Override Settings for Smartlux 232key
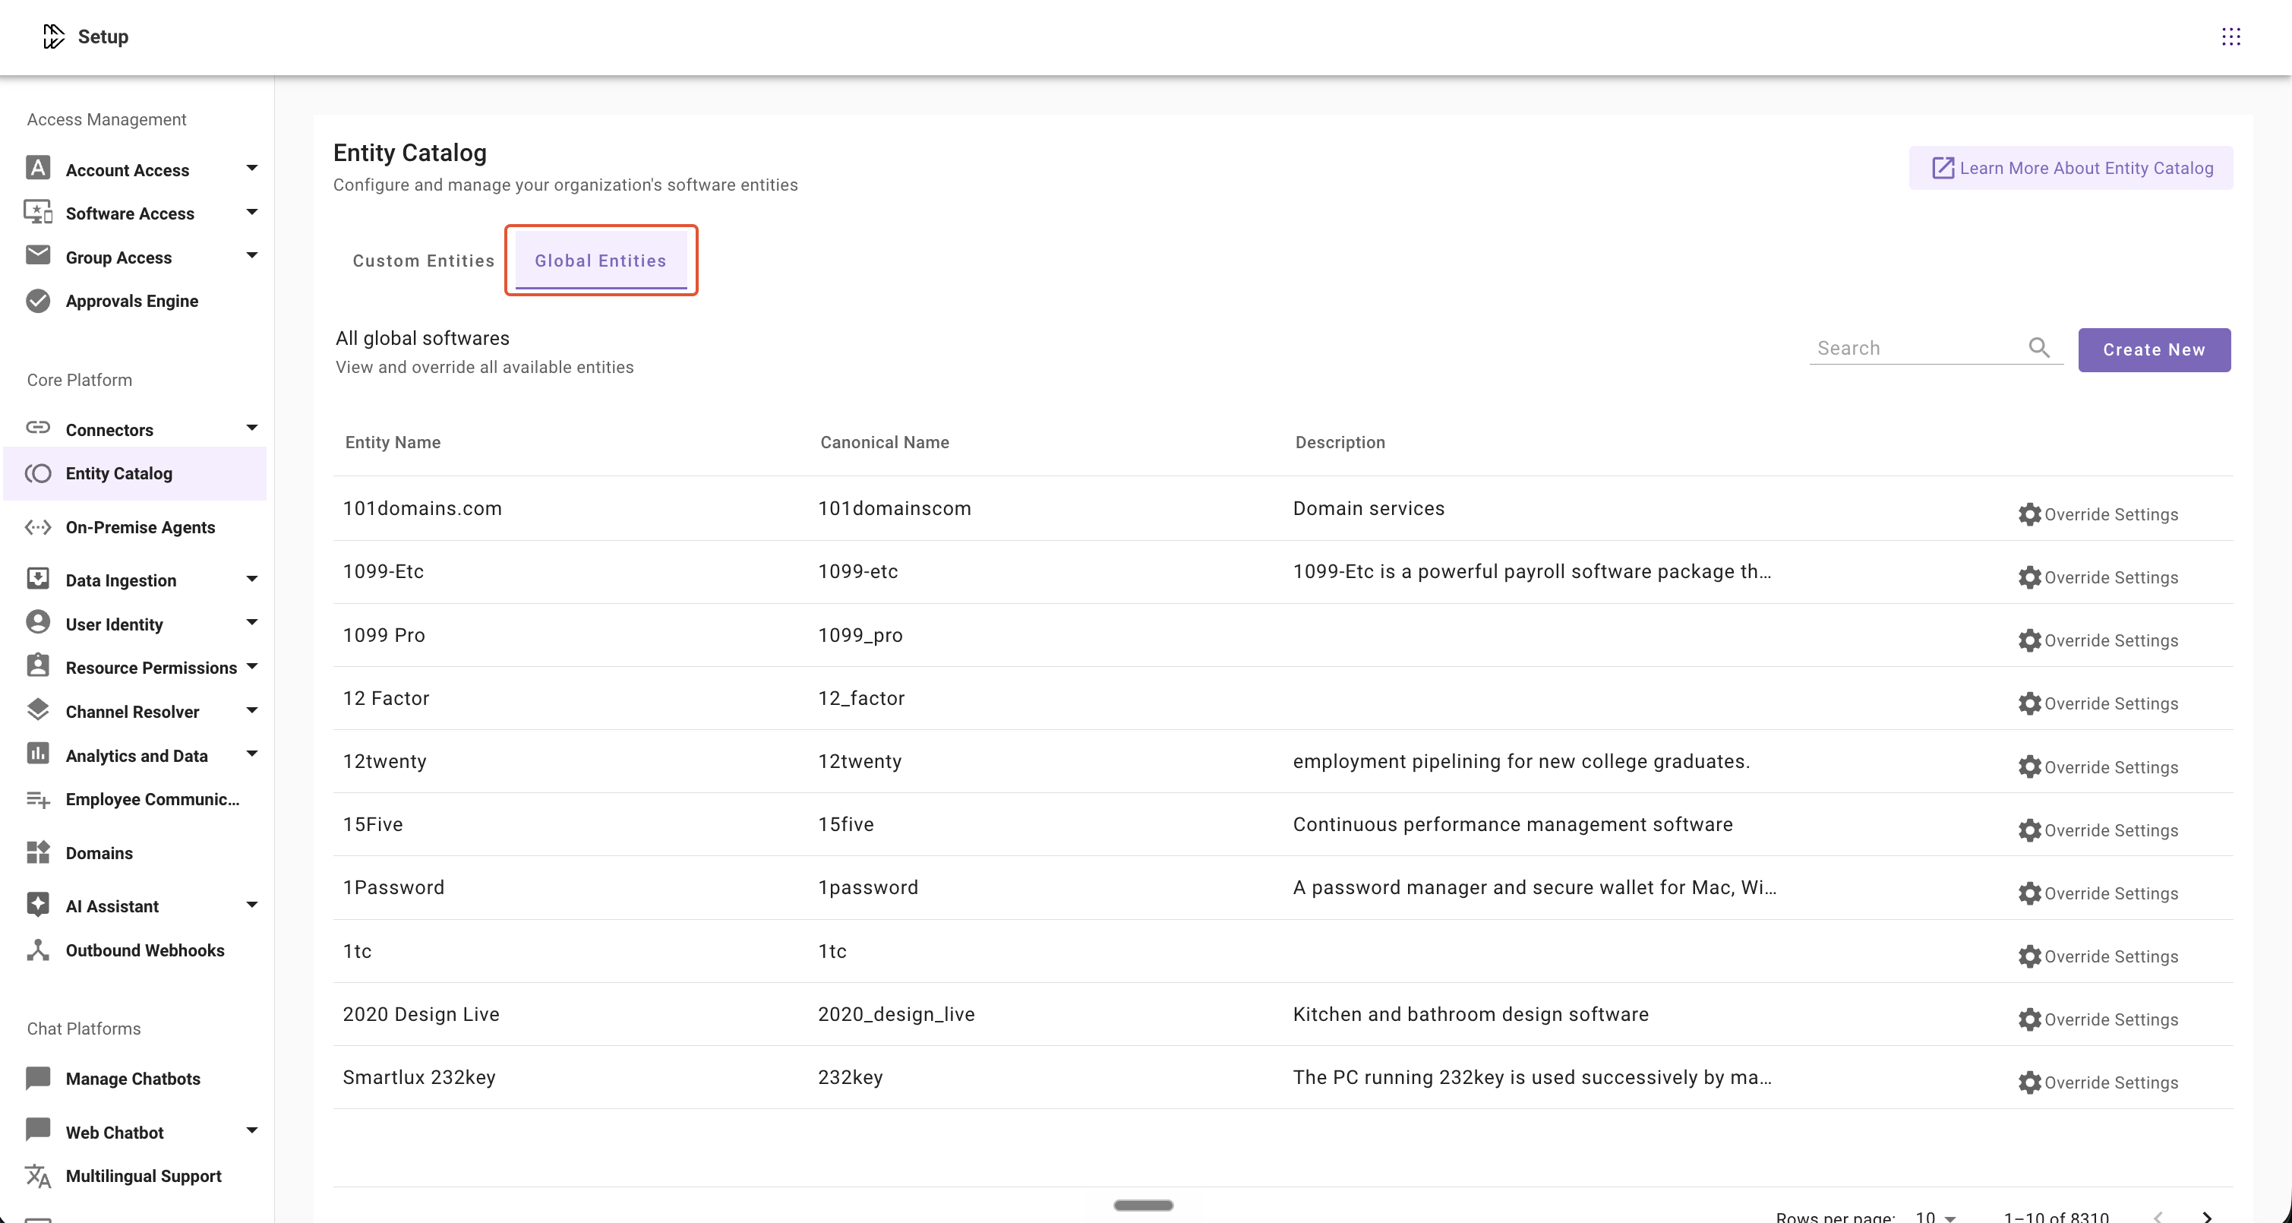 [x=2098, y=1083]
